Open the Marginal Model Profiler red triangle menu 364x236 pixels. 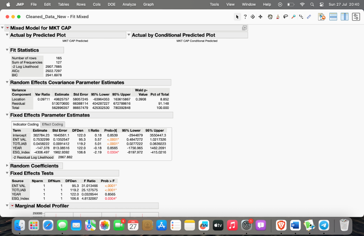tap(12, 206)
